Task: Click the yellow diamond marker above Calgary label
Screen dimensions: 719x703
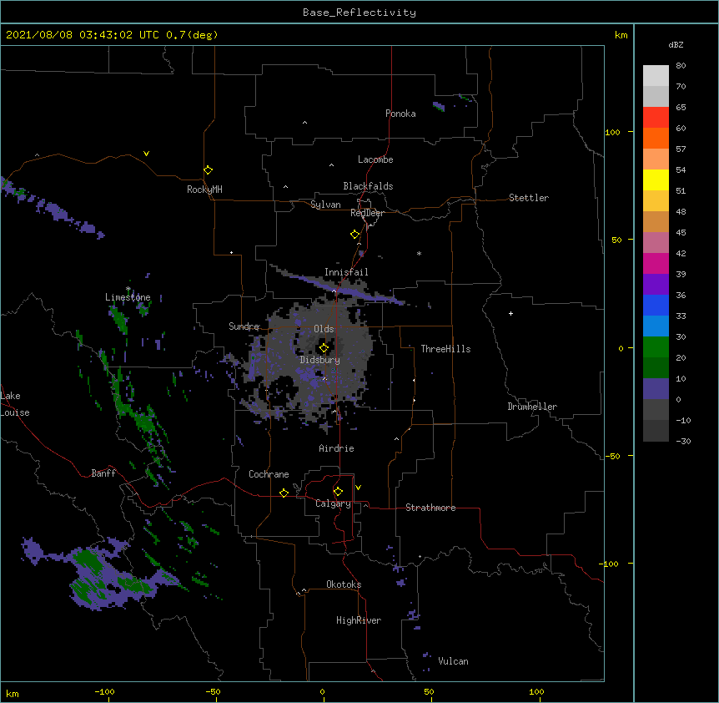Action: click(338, 492)
